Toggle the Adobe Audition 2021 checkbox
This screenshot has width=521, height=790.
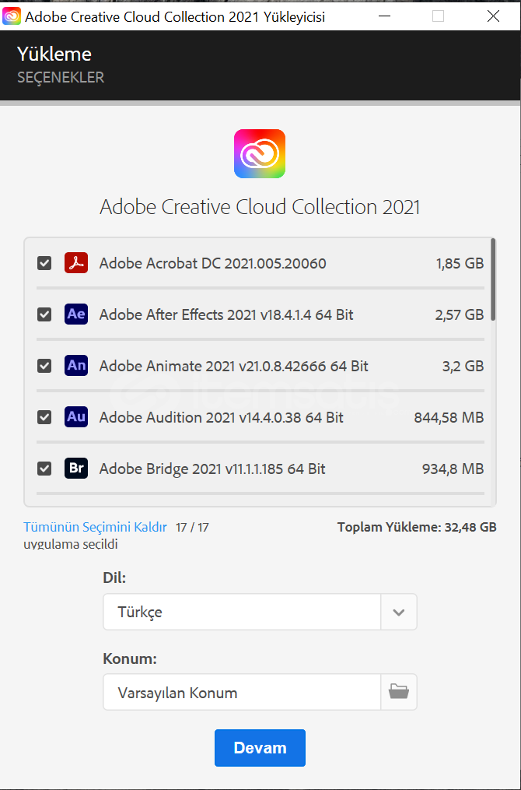(44, 417)
